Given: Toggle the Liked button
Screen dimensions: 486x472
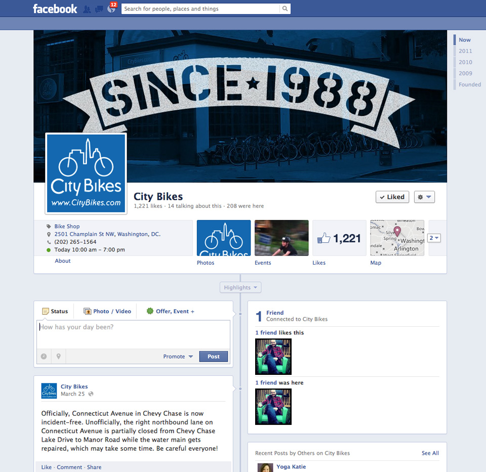Looking at the screenshot, I should point(392,197).
